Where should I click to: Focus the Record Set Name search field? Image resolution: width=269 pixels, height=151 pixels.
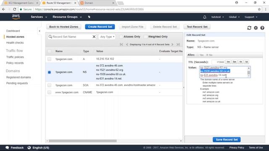[x=72, y=36]
